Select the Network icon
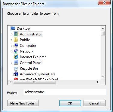 [x=16, y=51]
